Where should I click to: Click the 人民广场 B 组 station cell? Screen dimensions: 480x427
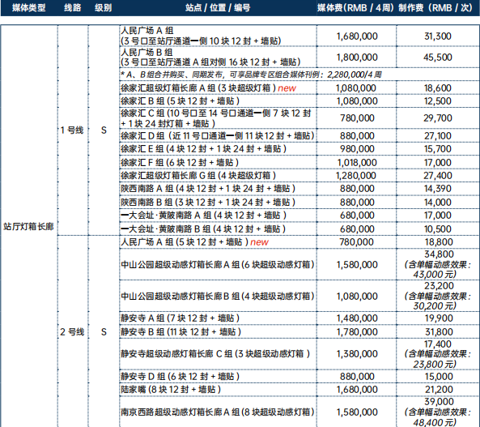coord(218,57)
